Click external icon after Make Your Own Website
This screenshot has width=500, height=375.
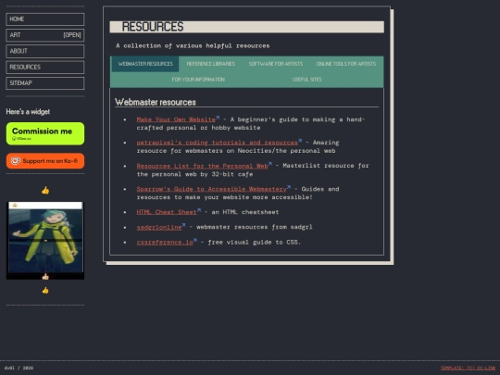tap(218, 118)
